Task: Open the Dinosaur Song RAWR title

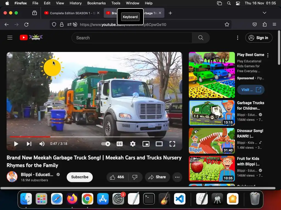Action: click(250, 133)
